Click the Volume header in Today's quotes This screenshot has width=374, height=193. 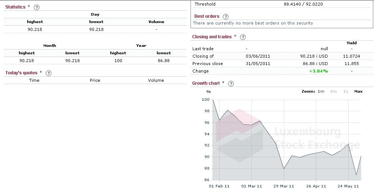tap(156, 80)
